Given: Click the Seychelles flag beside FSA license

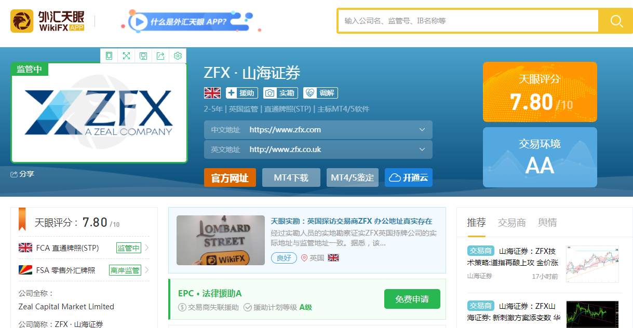Looking at the screenshot, I should [25, 270].
